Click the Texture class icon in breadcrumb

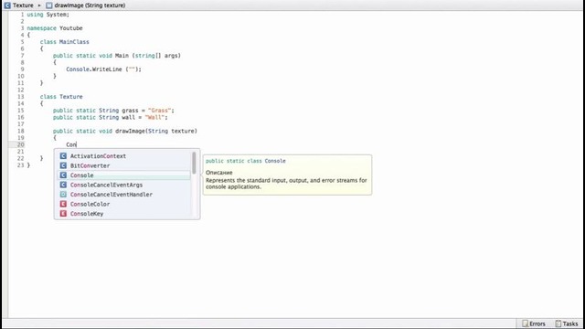tap(7, 5)
